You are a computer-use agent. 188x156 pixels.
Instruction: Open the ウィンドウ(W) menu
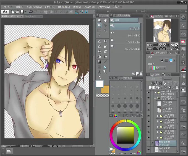pyautogui.click(x=104, y=7)
